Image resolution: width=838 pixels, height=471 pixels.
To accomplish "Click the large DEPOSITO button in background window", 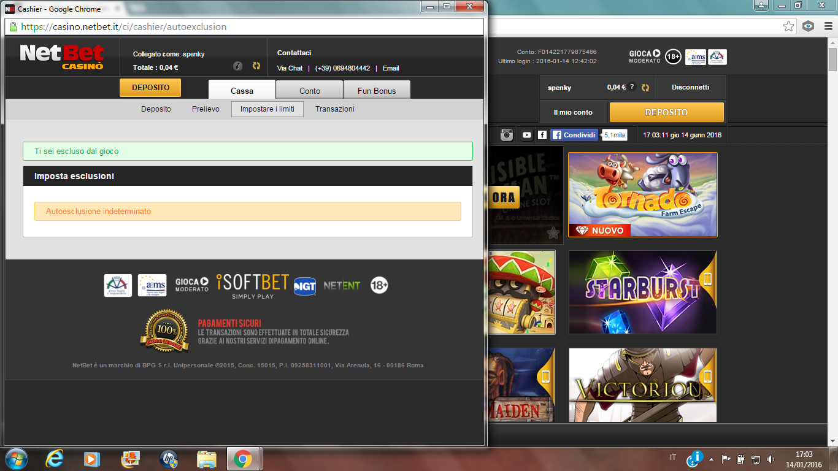I will click(x=667, y=112).
